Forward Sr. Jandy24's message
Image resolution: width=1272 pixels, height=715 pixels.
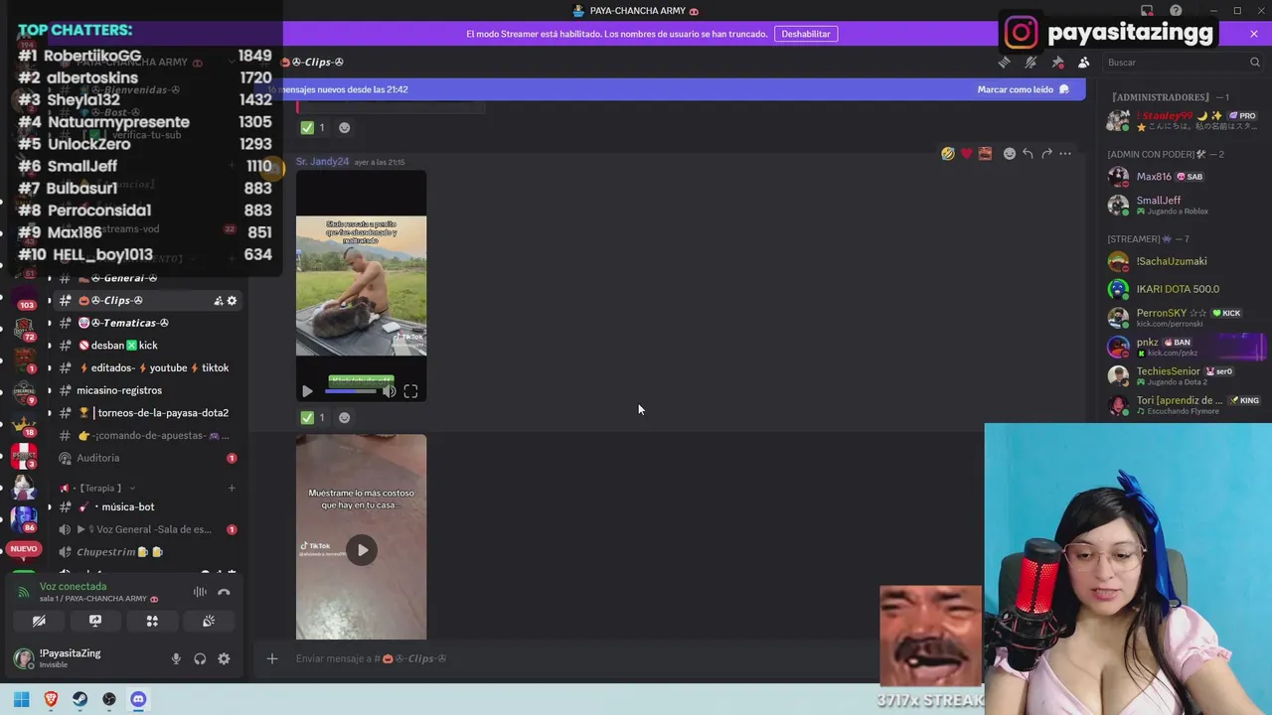click(1046, 153)
